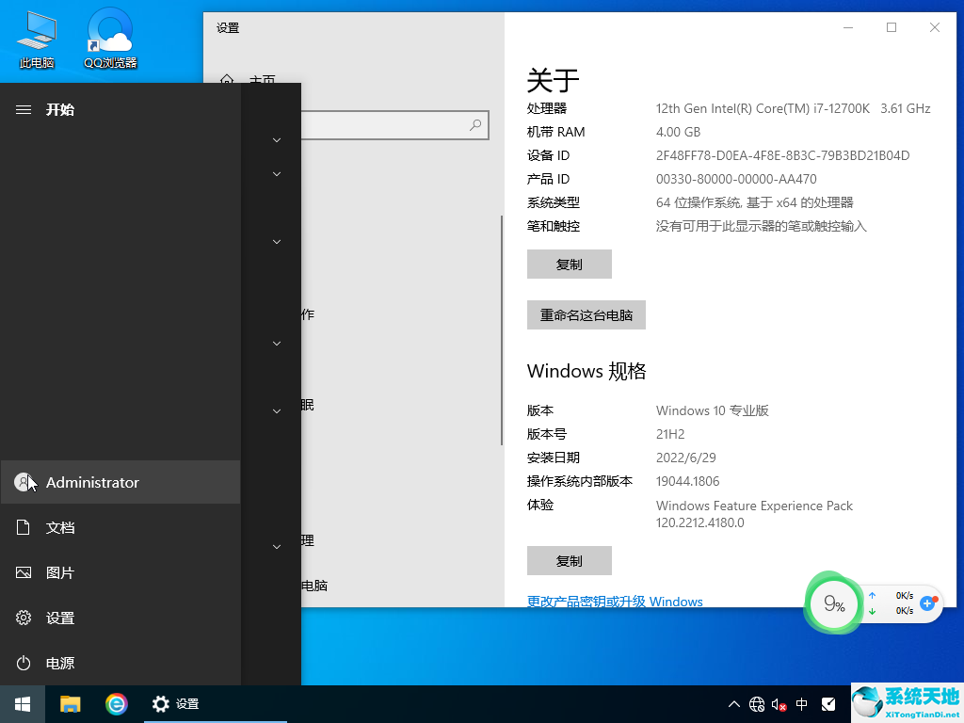
Task: Show hidden system tray icons chevron
Action: click(734, 704)
